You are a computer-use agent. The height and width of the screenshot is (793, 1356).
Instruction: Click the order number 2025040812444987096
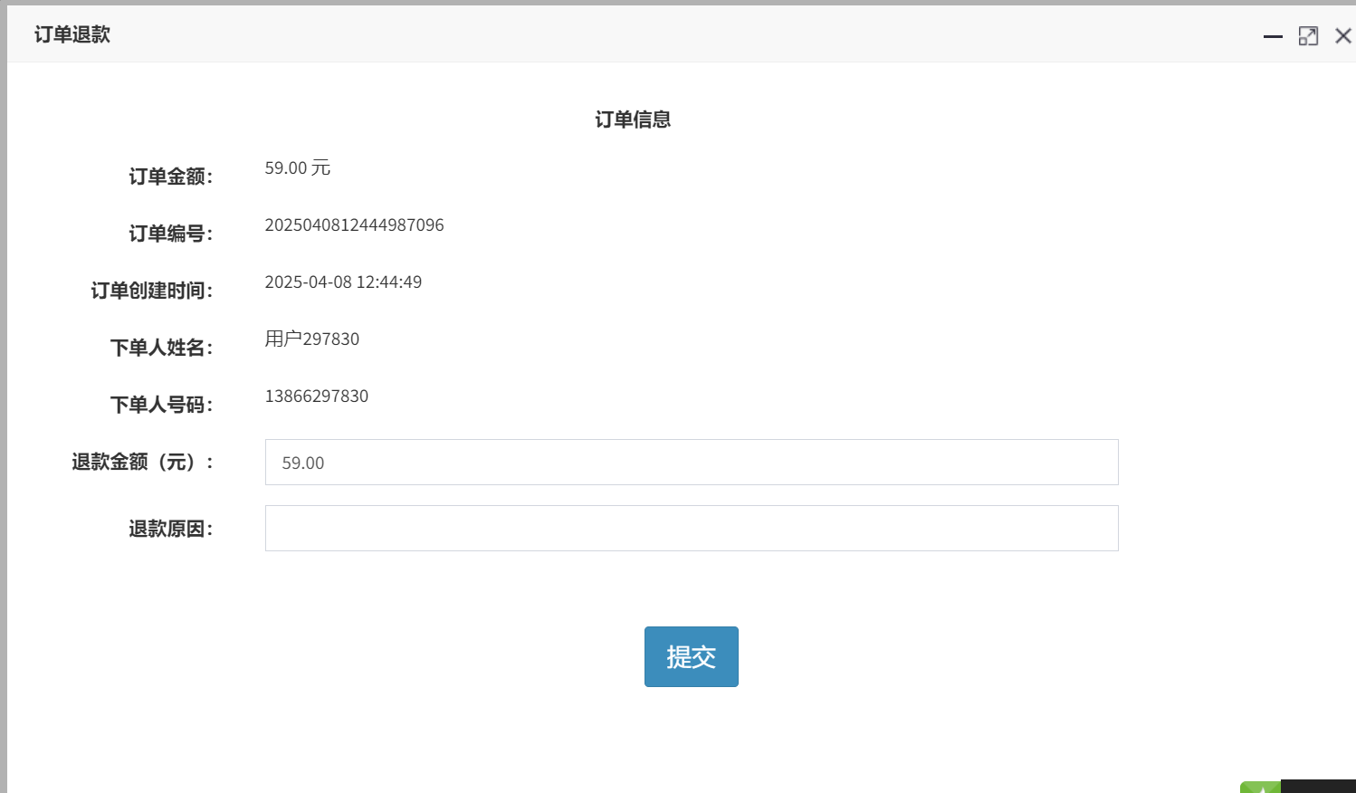(354, 225)
